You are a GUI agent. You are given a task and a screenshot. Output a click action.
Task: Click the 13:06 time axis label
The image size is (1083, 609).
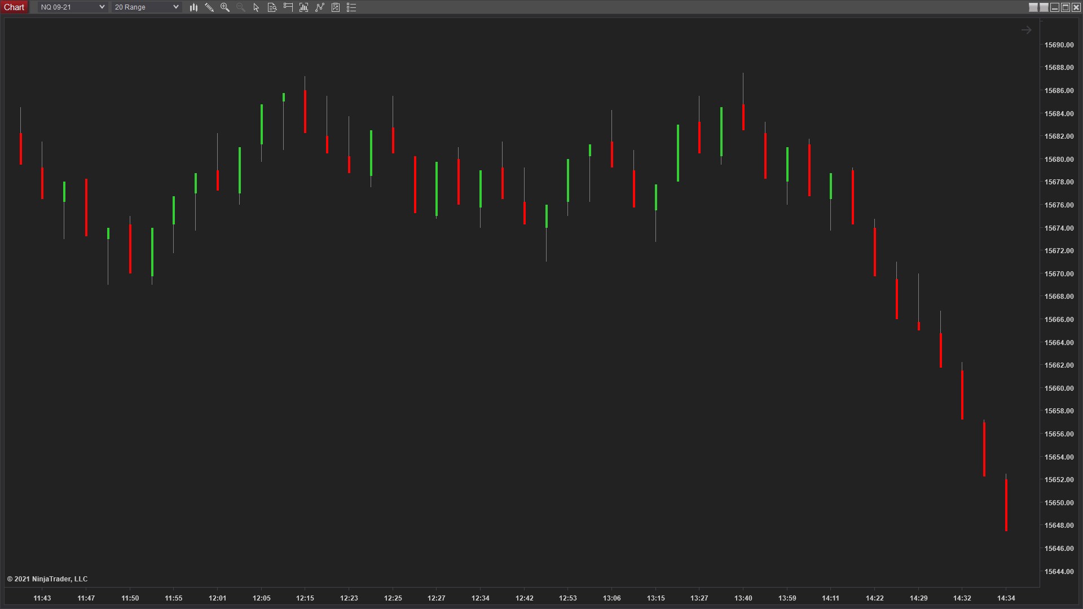(612, 598)
